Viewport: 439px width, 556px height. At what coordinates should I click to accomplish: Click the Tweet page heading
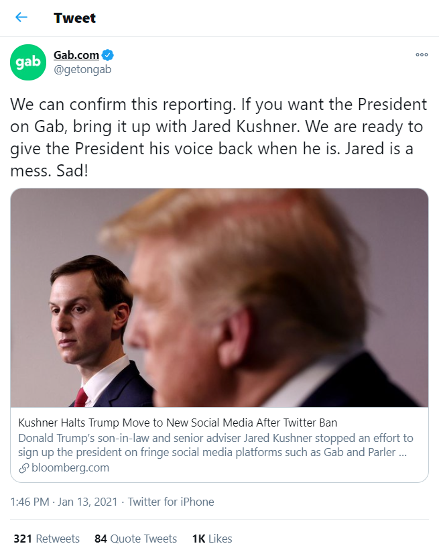[x=75, y=17]
